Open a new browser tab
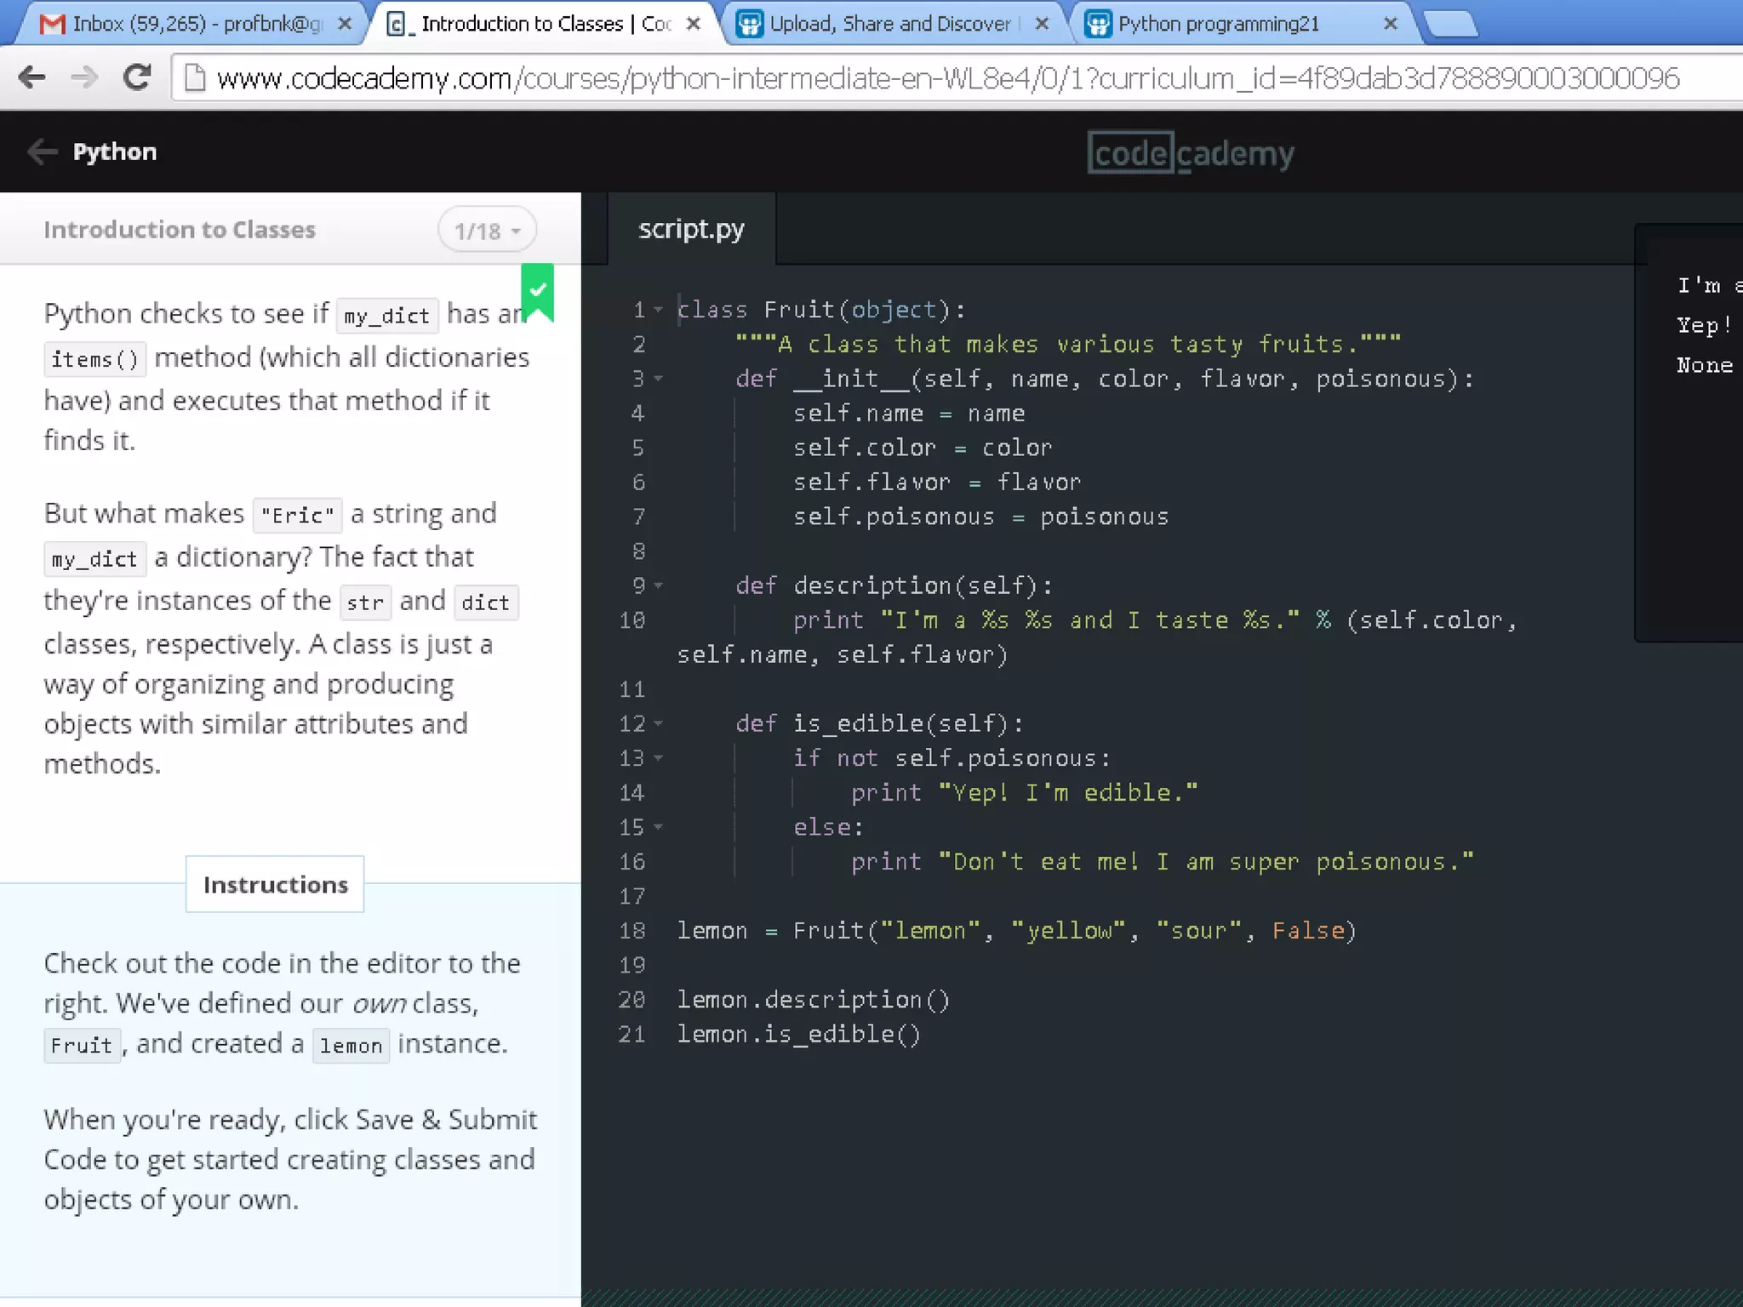This screenshot has height=1307, width=1743. [x=1451, y=26]
